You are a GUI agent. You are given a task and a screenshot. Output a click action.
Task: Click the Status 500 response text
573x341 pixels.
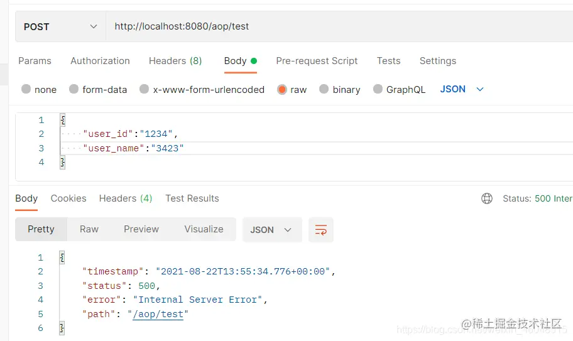click(538, 198)
